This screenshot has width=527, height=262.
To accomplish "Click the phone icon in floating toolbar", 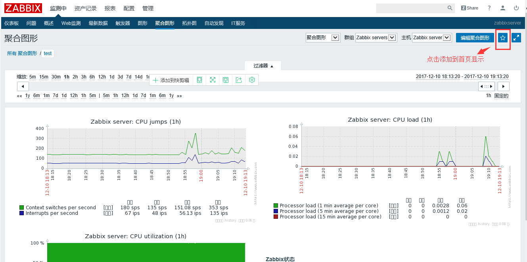I will (x=199, y=80).
